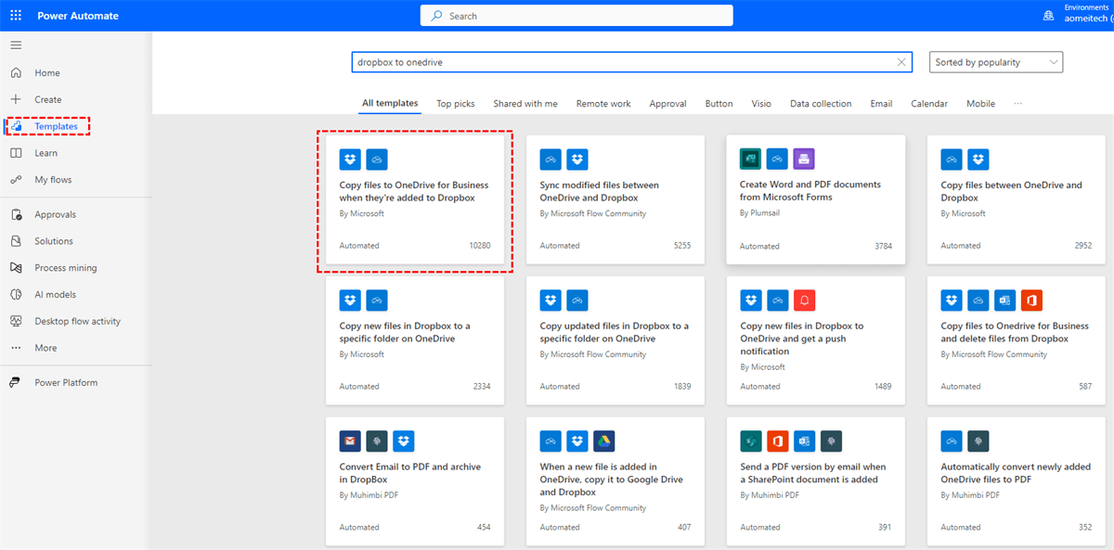Screen dimensions: 1114x550
Task: Click the 10280 usage count
Action: [479, 246]
